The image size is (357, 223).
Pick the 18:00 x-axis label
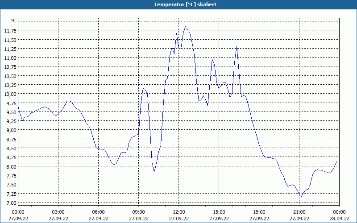tap(259, 212)
